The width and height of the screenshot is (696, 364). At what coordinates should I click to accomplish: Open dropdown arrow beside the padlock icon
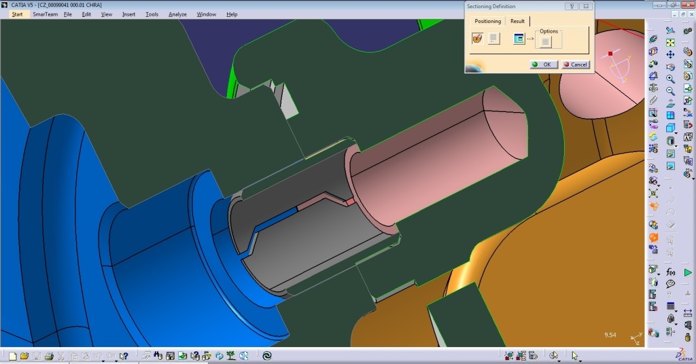pyautogui.click(x=676, y=324)
